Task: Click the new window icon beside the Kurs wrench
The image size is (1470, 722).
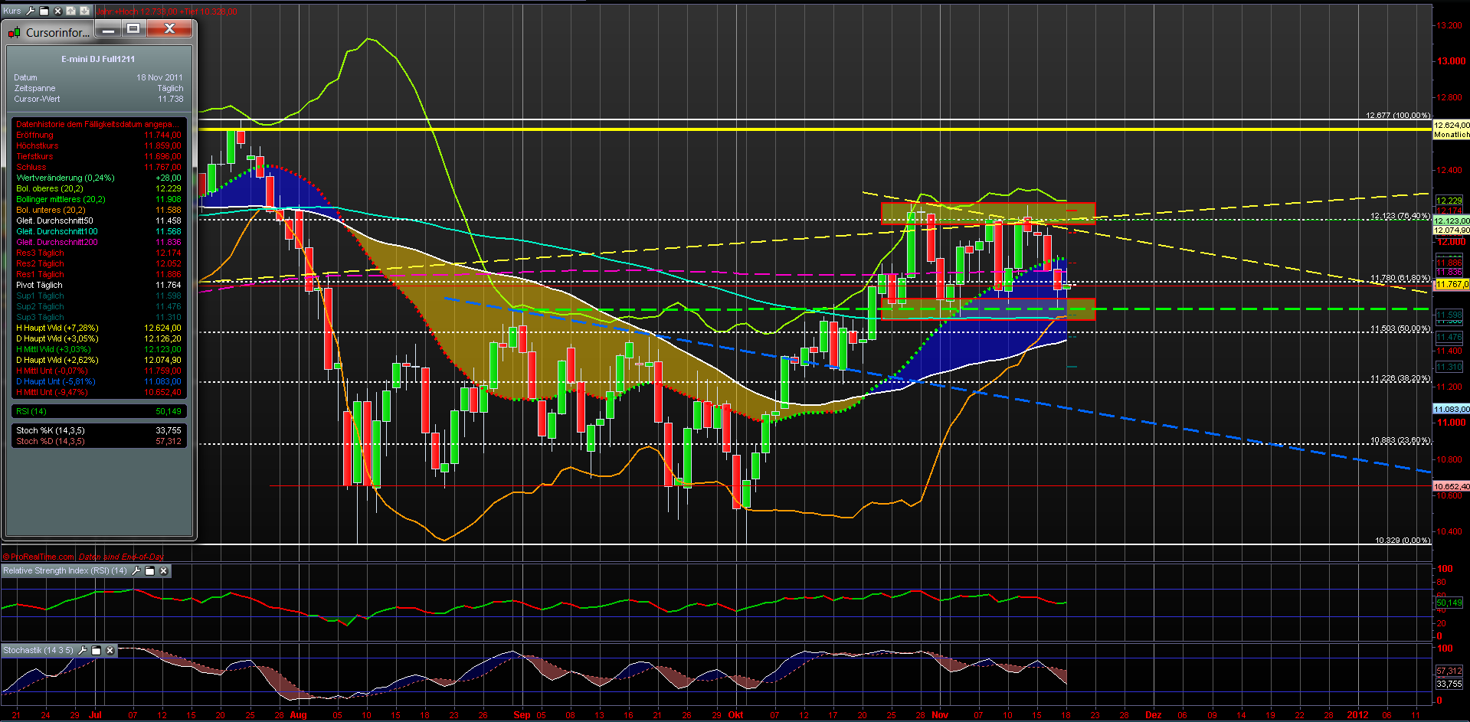Action: point(44,11)
